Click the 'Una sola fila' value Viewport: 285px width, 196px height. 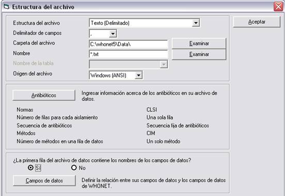coord(160,117)
